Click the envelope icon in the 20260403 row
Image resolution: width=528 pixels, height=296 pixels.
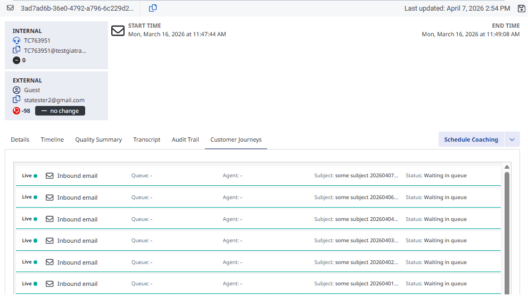pos(49,241)
